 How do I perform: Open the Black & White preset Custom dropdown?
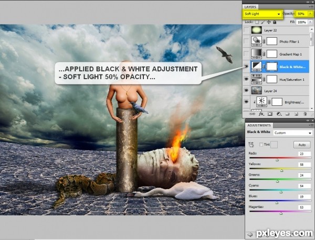293,133
